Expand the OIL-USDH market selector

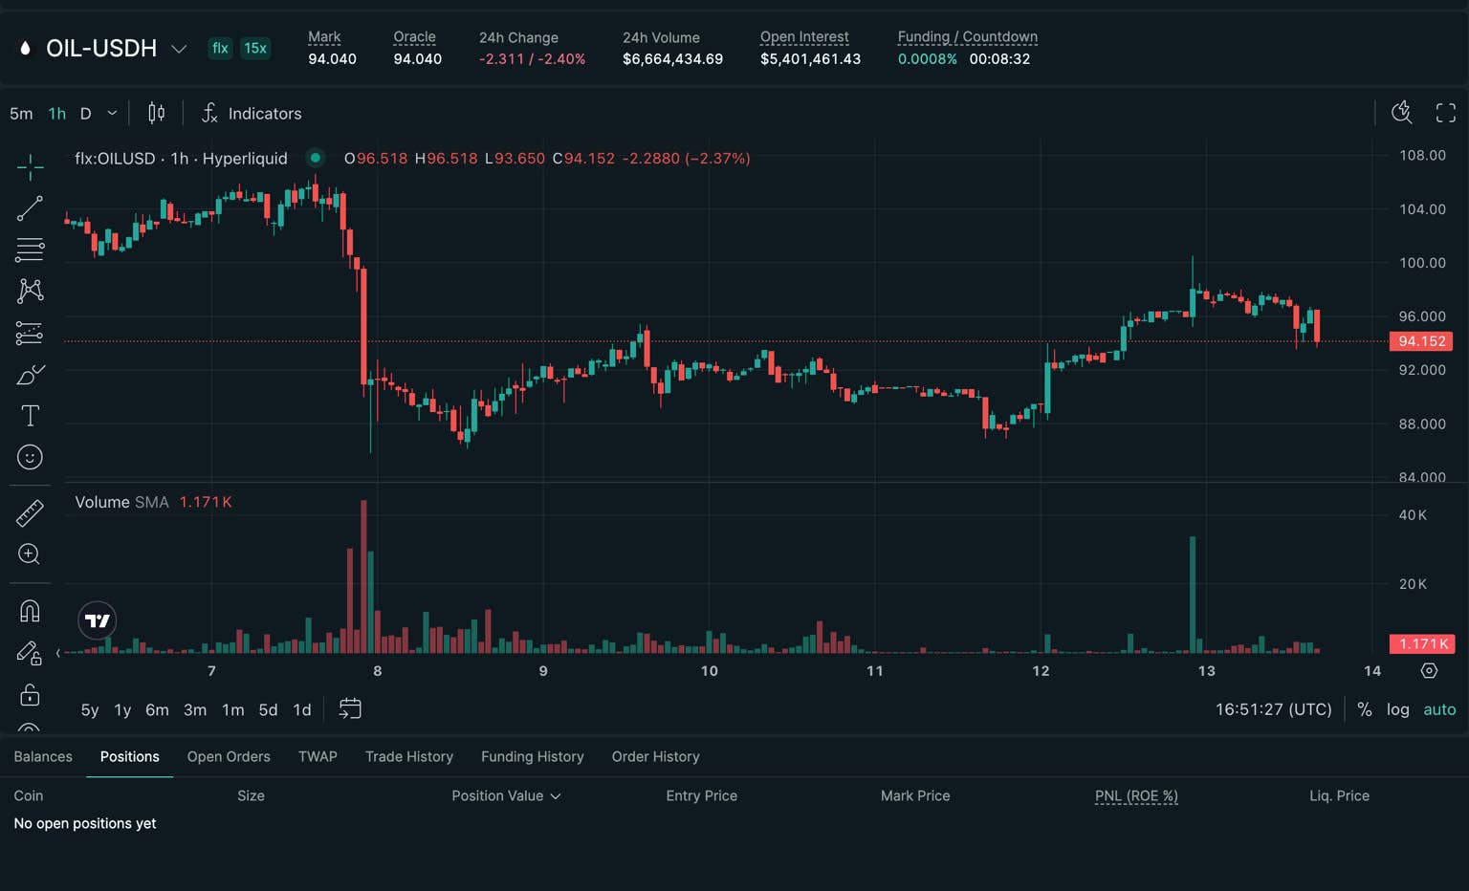[x=179, y=49]
